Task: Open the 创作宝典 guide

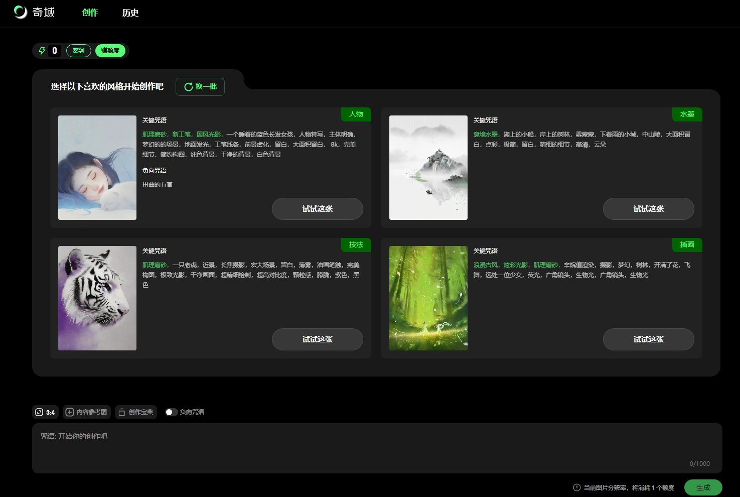Action: point(136,412)
